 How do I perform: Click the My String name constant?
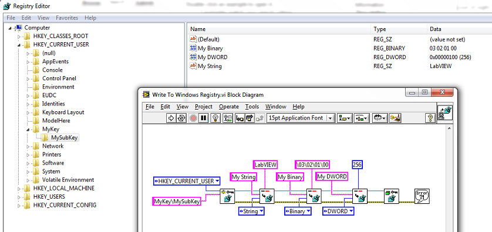(x=243, y=177)
